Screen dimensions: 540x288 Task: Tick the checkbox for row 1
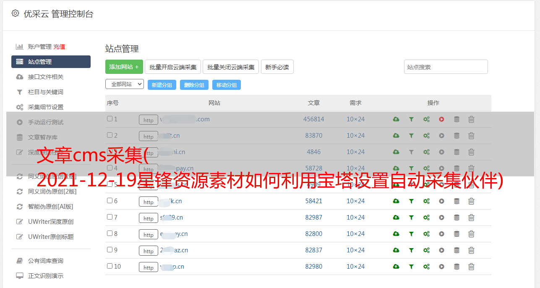click(x=110, y=119)
